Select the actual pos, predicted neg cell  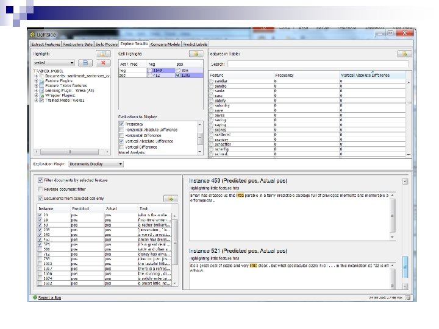[161, 76]
